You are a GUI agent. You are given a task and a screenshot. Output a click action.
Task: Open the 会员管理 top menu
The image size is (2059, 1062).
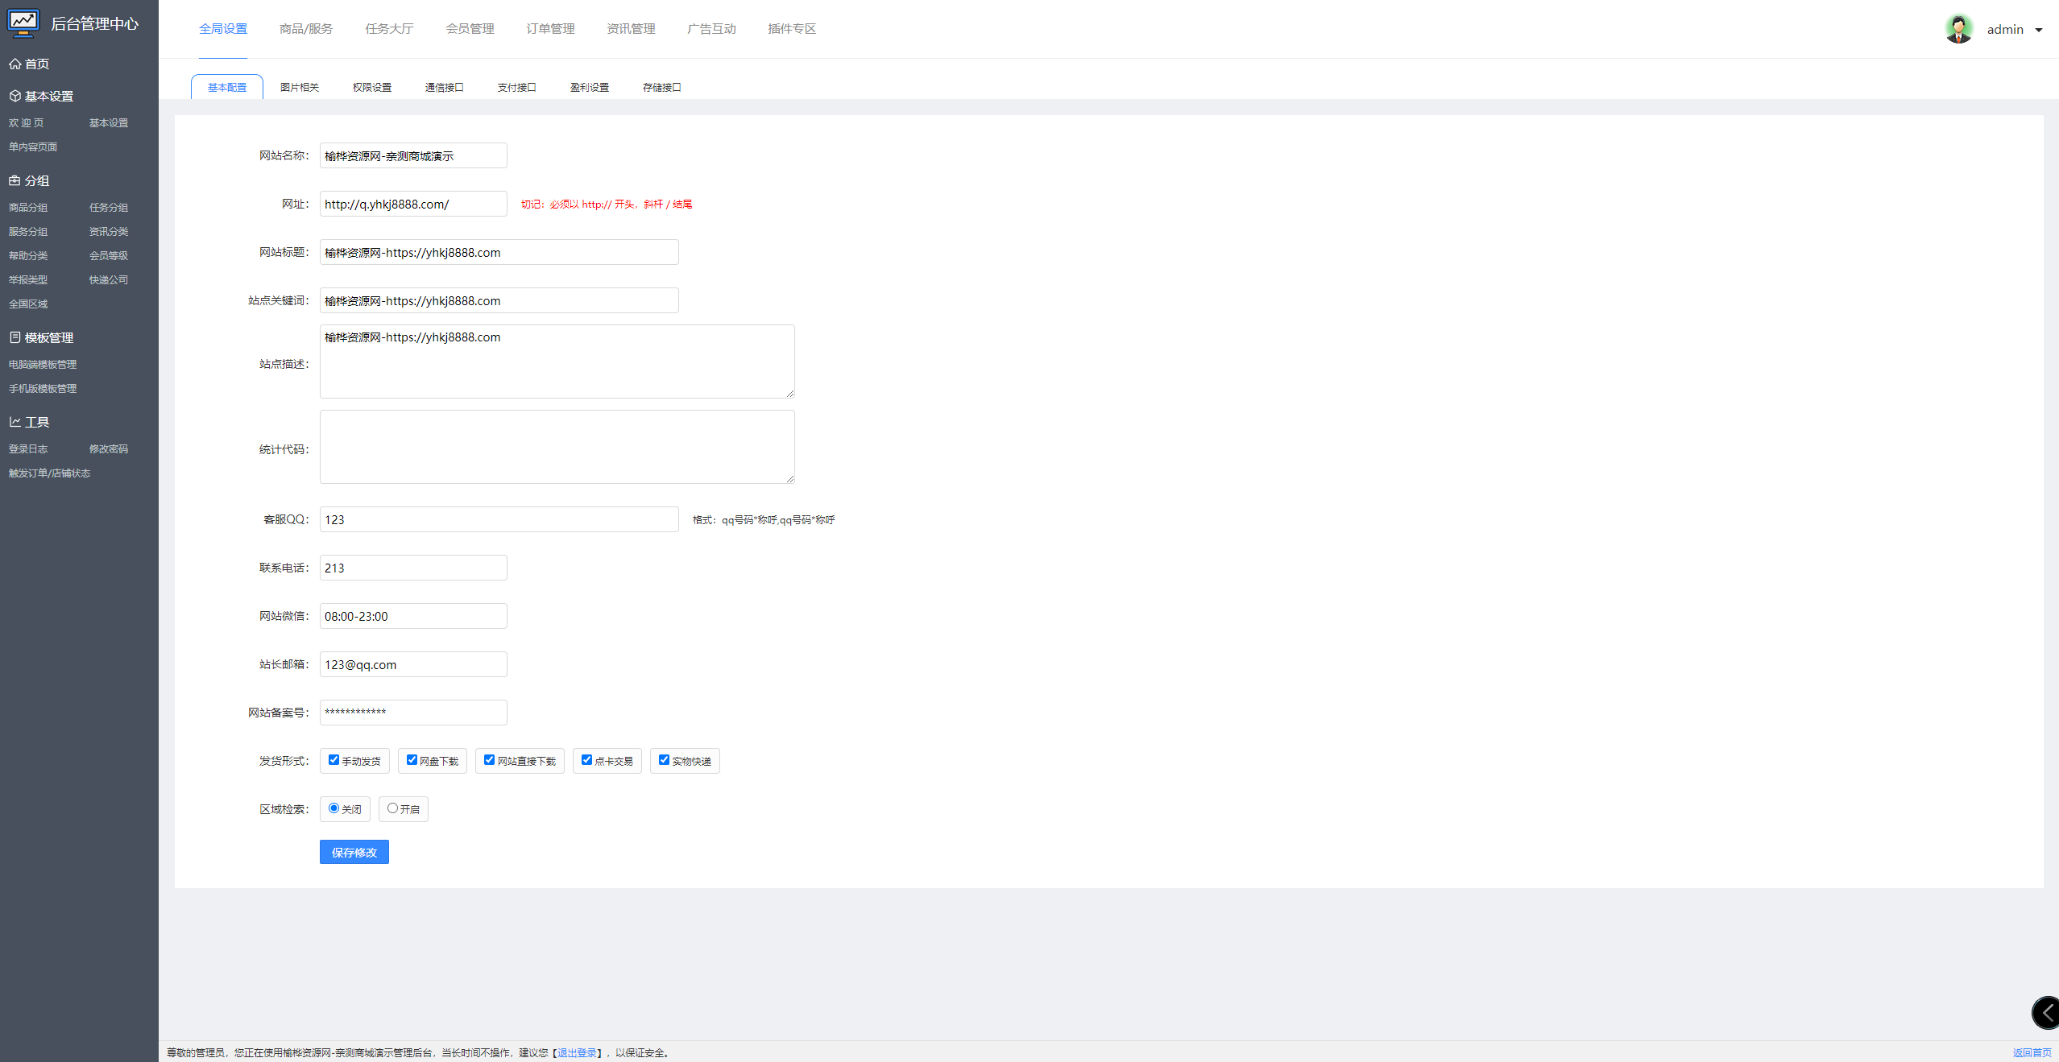[470, 29]
